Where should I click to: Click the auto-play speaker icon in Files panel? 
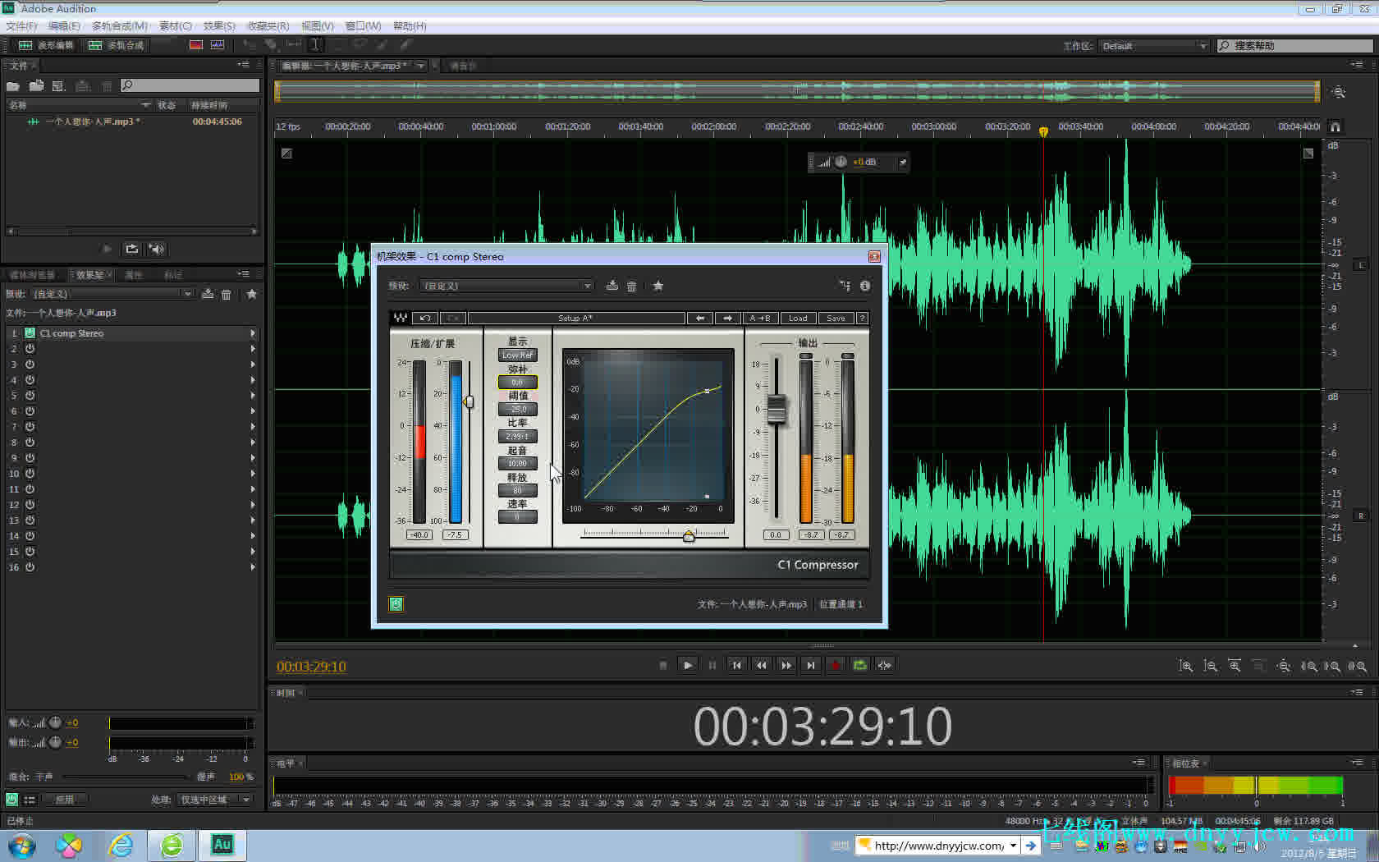click(x=157, y=249)
